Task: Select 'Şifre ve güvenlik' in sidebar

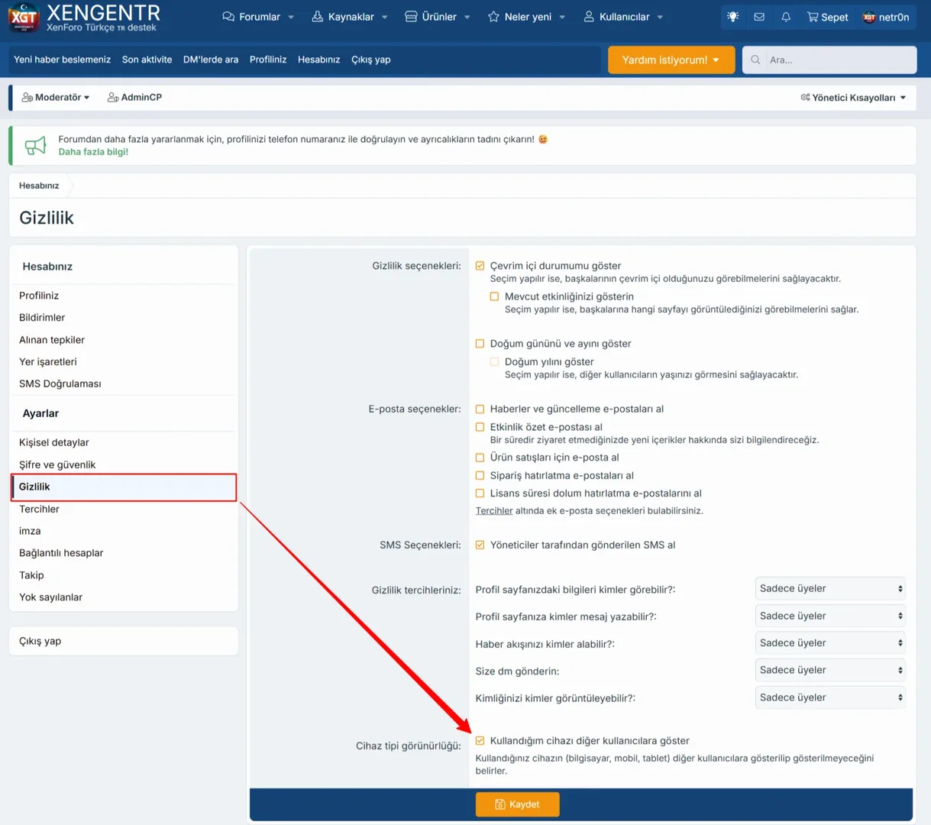Action: pos(57,464)
